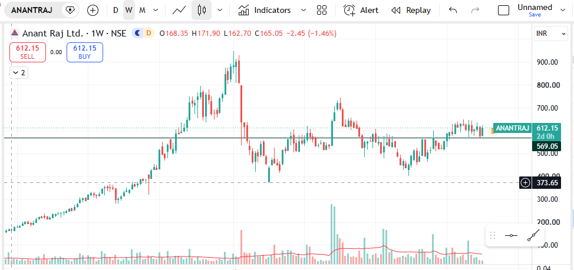Image resolution: width=574 pixels, height=270 pixels.
Task: Open the chart type dropdown arrow
Action: (x=220, y=10)
